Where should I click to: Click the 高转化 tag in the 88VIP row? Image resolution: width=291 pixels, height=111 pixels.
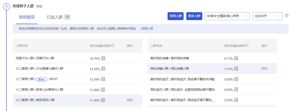[x=41, y=79]
